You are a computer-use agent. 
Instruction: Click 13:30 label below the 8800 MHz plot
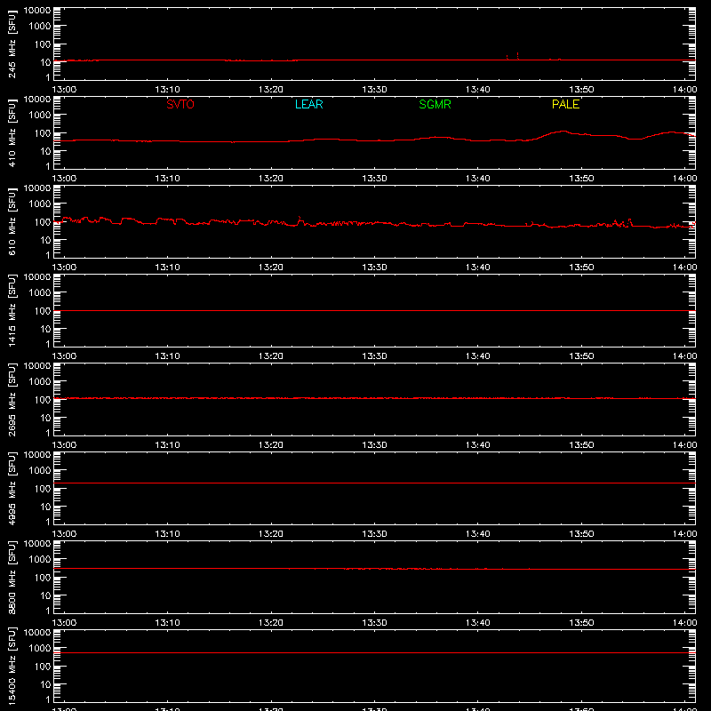[374, 623]
